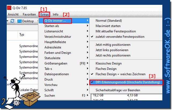The width and height of the screenshot is (172, 110).
Task: Open the Favoriten menu
Action: pyautogui.click(x=29, y=14)
